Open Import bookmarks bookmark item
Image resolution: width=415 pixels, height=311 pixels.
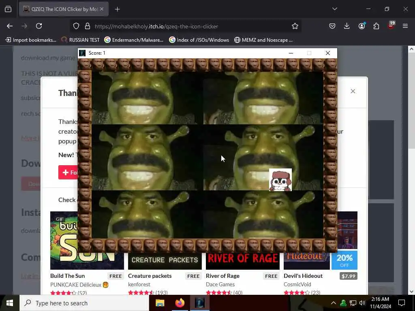point(31,40)
